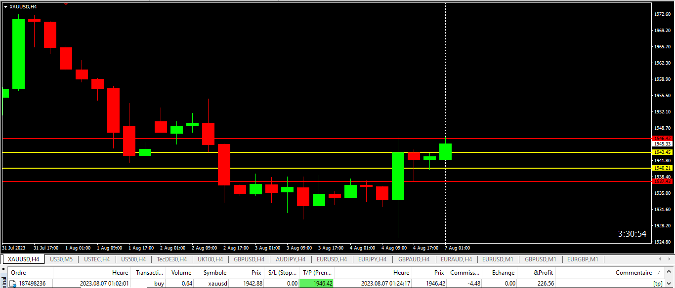Click the 3:30:54 candle countdown timer

point(632,234)
